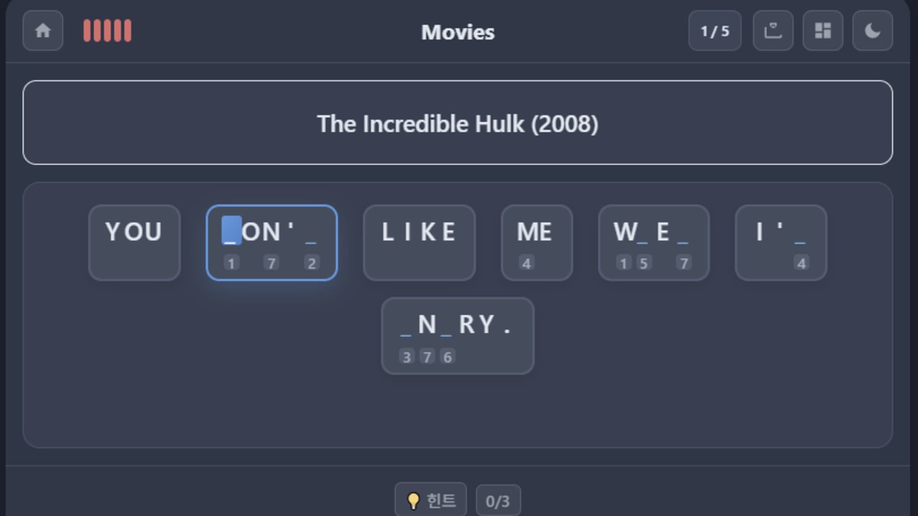
Task: Click the LIKE word tile
Action: point(419,242)
